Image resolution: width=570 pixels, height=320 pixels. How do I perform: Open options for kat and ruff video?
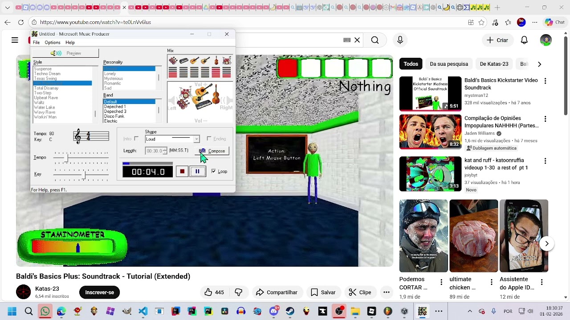(x=545, y=161)
